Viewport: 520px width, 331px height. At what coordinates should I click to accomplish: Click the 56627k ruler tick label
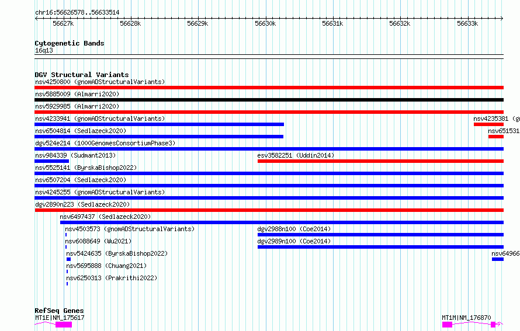click(63, 23)
